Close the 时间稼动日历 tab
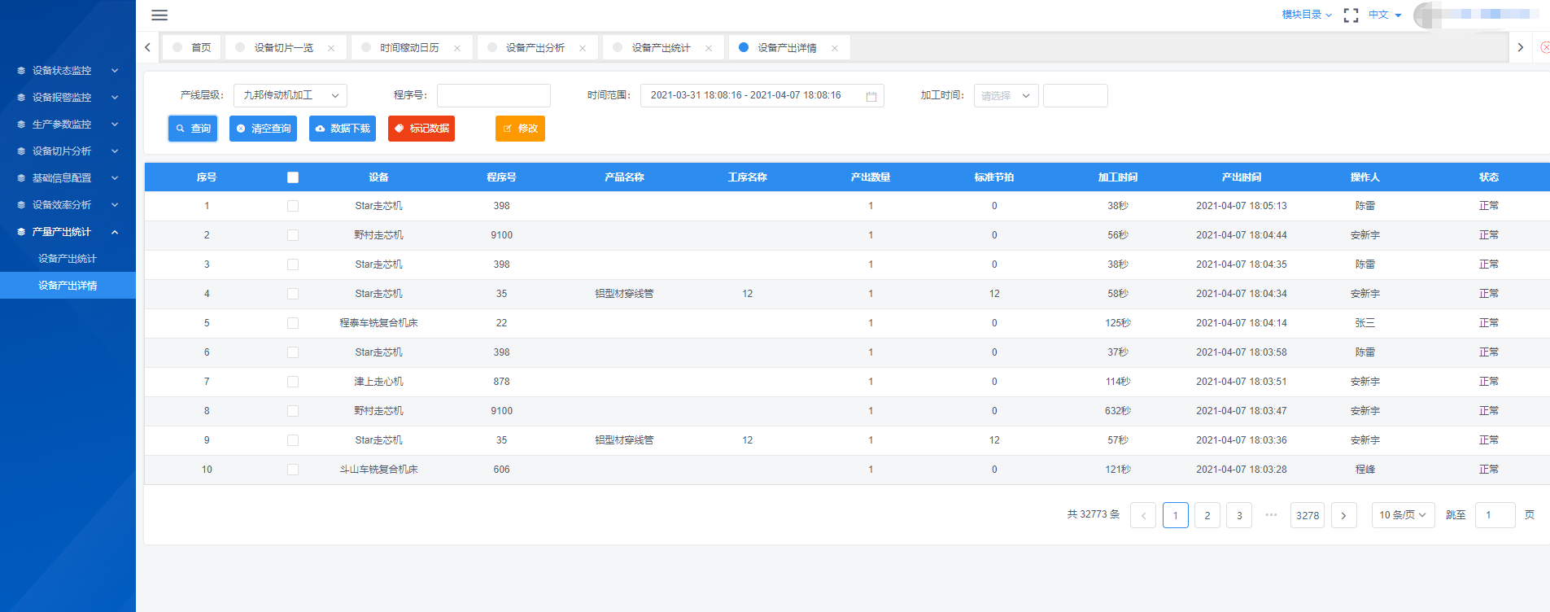This screenshot has width=1550, height=612. coord(457,48)
